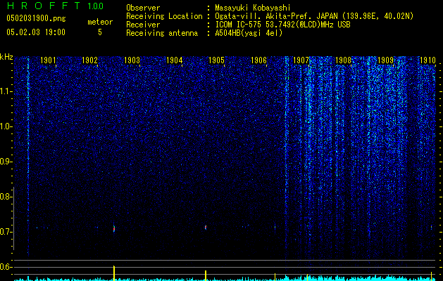Screen dimensions: 443x281
Task: Click the 1.0 kHz axis label
Action: tap(6, 126)
